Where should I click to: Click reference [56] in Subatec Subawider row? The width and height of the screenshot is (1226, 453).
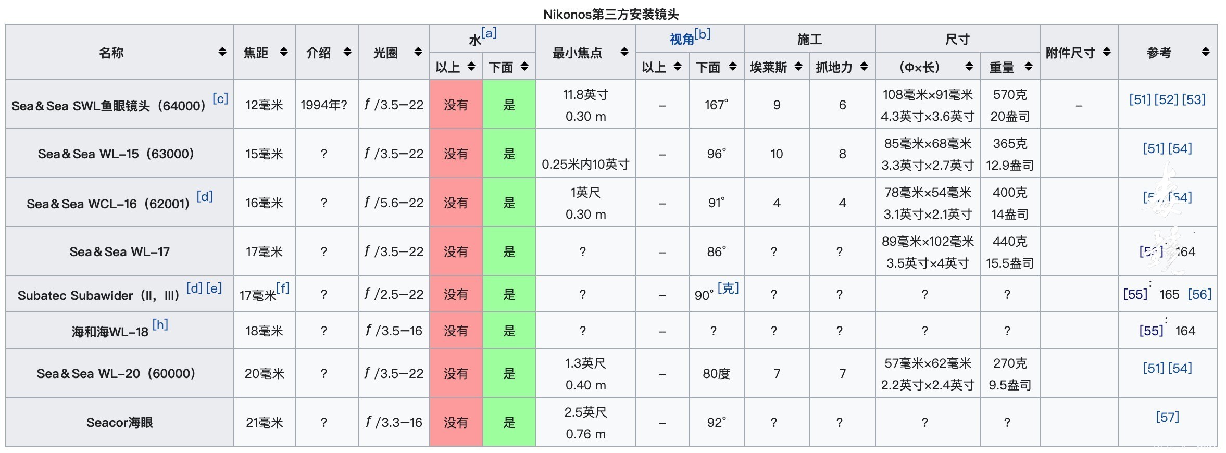1199,294
